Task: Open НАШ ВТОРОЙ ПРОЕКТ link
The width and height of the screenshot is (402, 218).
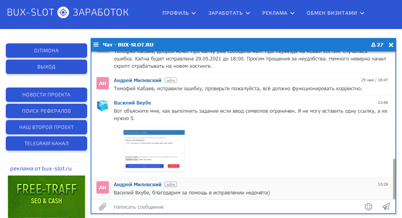Action: [x=46, y=127]
